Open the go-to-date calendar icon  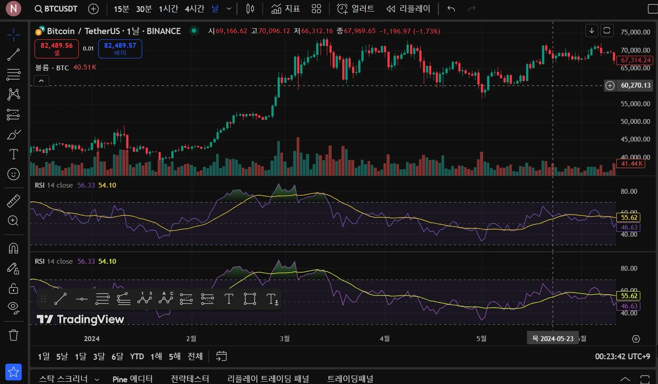coord(221,356)
